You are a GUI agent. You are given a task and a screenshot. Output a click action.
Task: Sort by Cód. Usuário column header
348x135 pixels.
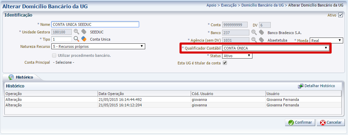pos(228,94)
